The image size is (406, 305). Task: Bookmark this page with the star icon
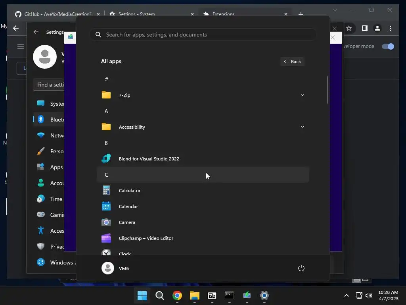[349, 28]
